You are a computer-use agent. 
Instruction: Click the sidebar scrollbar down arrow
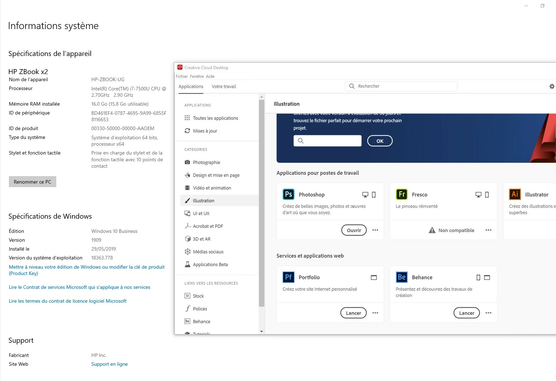pos(262,331)
